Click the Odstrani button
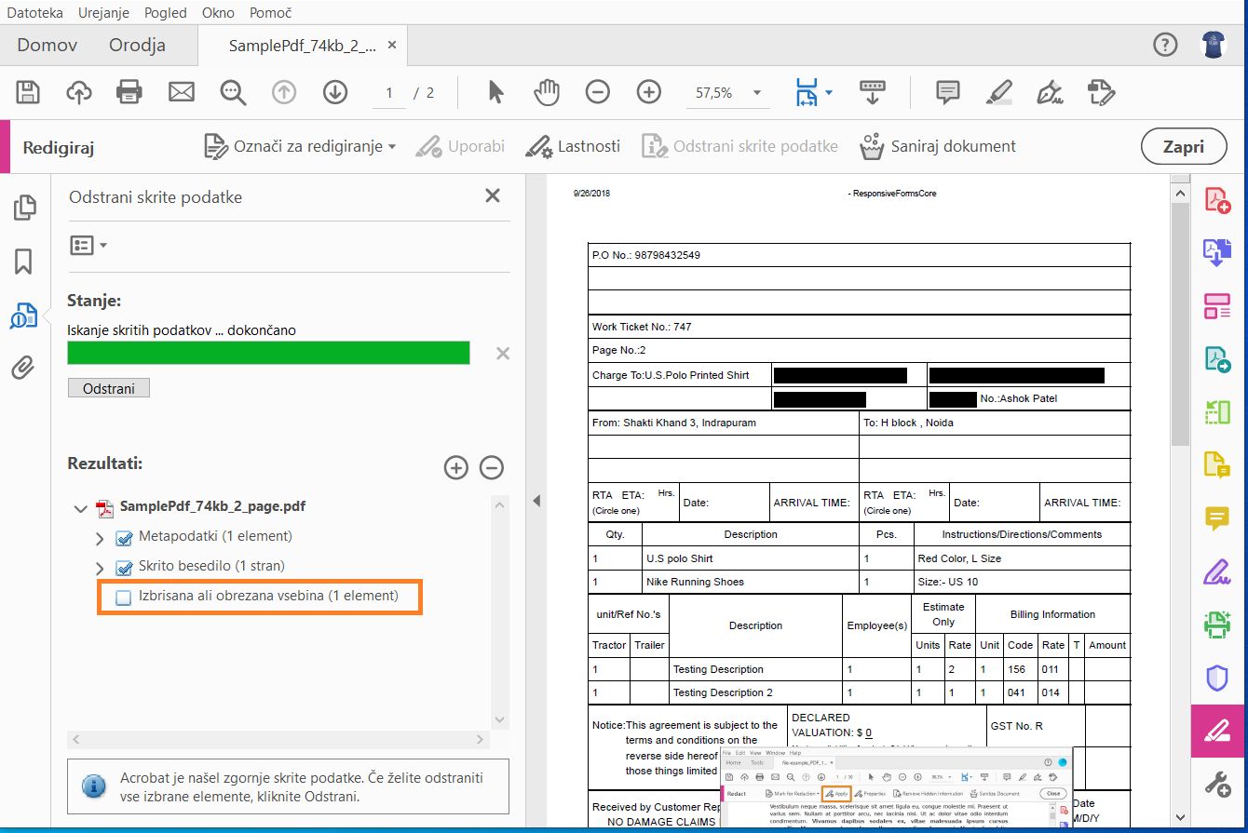This screenshot has width=1248, height=833. 108,388
